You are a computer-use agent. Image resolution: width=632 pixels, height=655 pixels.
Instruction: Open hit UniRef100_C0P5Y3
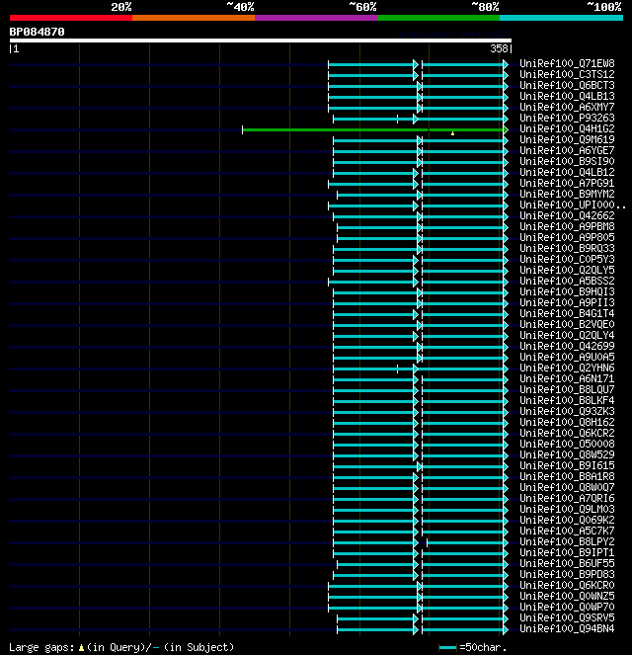(567, 259)
